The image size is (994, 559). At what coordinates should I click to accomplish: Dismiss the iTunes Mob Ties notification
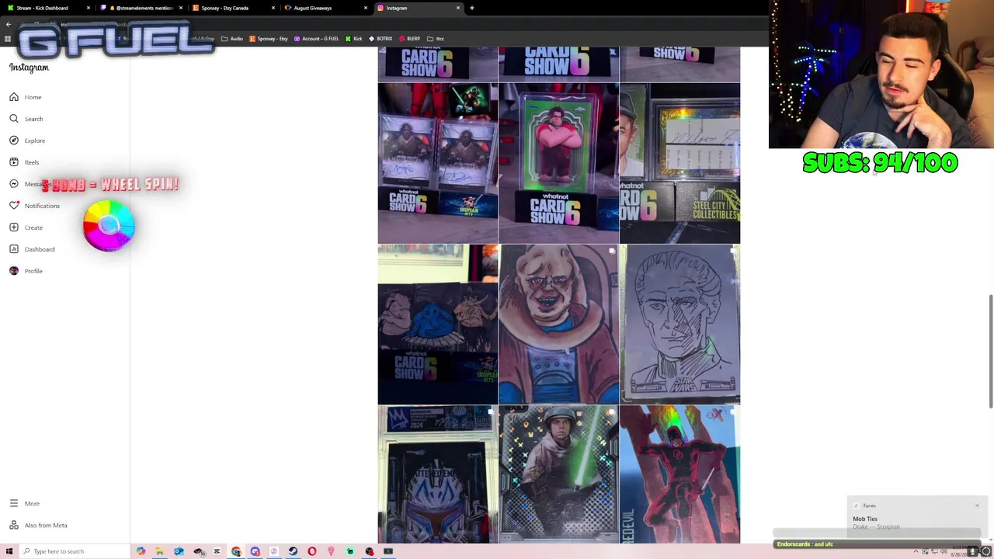(x=977, y=506)
